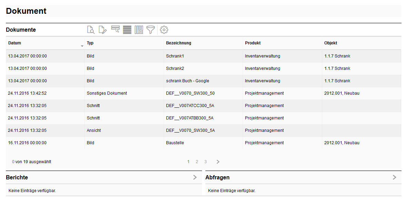The height and width of the screenshot is (200, 407).
Task: Open the column configuration icon
Action: (x=139, y=30)
